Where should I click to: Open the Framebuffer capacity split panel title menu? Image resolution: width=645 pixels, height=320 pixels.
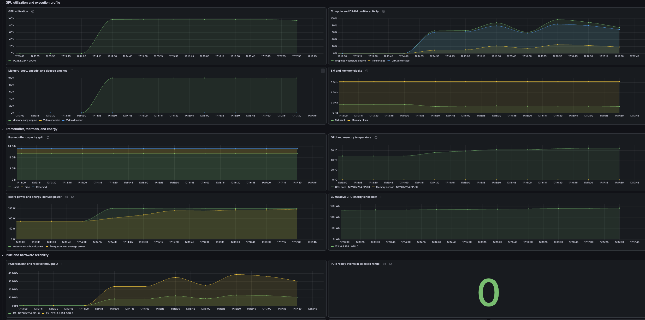[26, 138]
